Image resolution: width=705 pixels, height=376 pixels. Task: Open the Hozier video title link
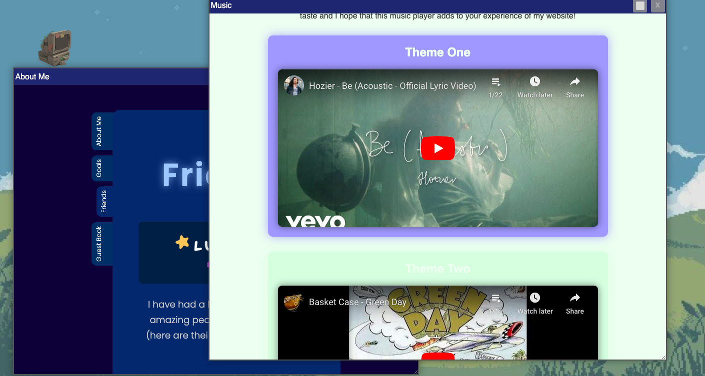(392, 86)
